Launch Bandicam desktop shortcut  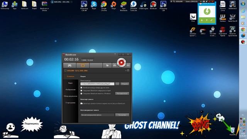(x=154, y=5)
